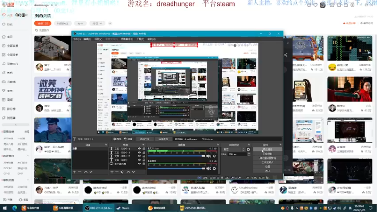
Task: Toggle visibility of the fourth text source
Action: click(139, 160)
